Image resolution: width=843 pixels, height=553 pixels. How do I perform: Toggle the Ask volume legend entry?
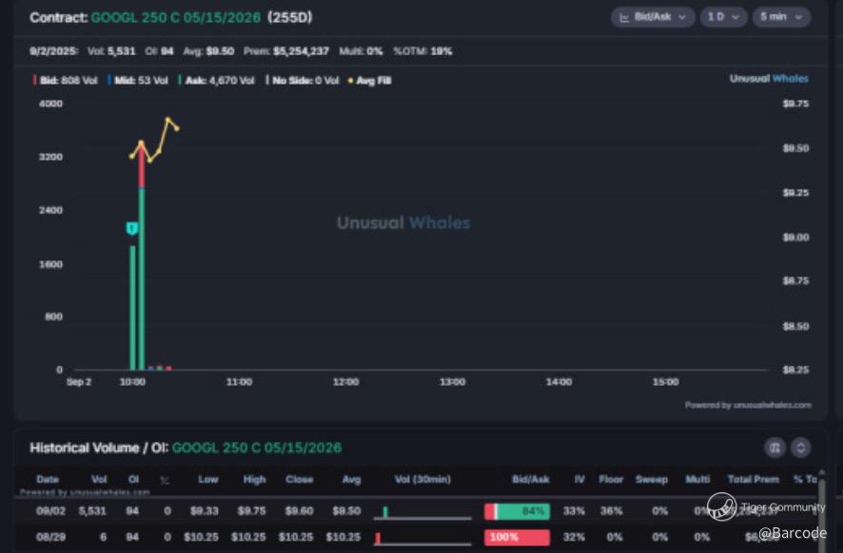tap(216, 81)
